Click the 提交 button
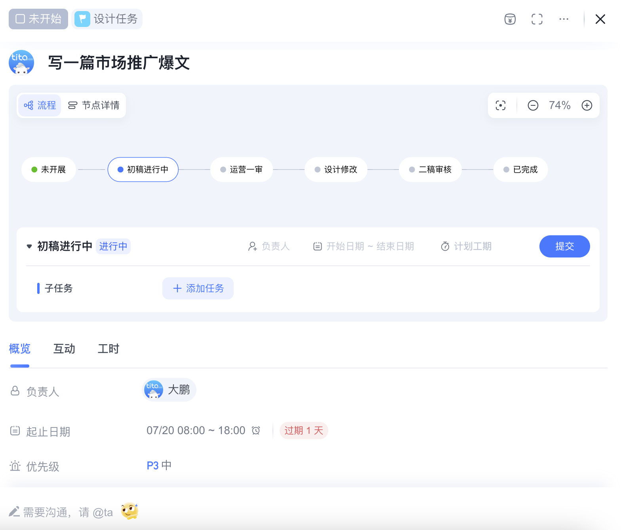The width and height of the screenshot is (621, 530). pos(564,246)
